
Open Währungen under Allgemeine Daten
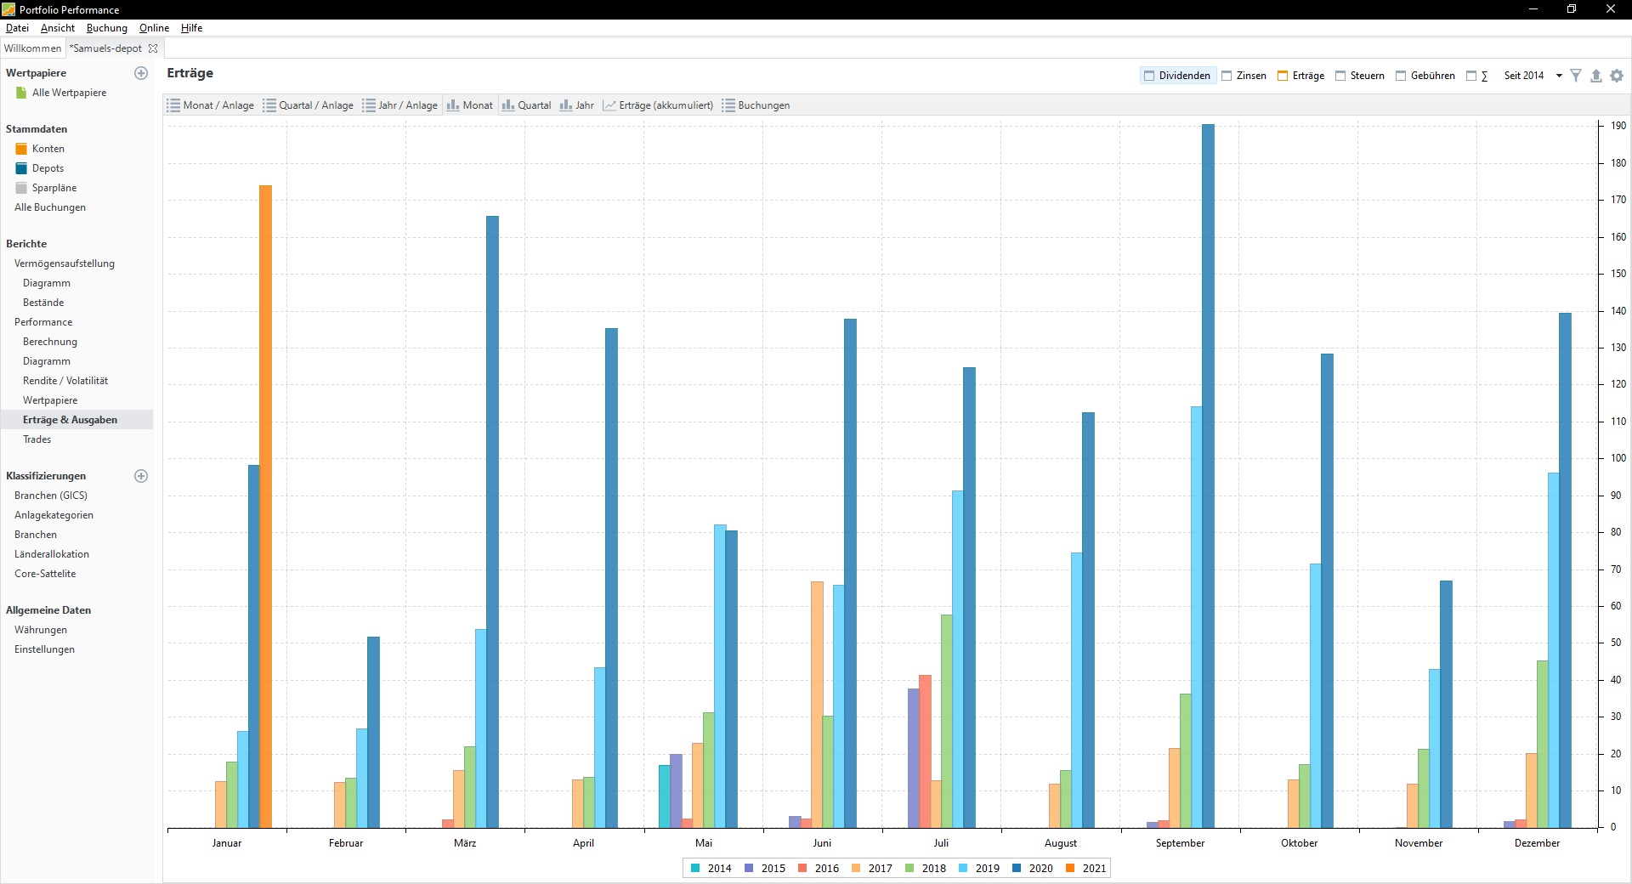coord(41,630)
